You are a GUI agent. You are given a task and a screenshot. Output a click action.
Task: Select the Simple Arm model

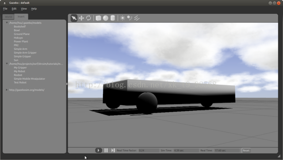point(21,49)
